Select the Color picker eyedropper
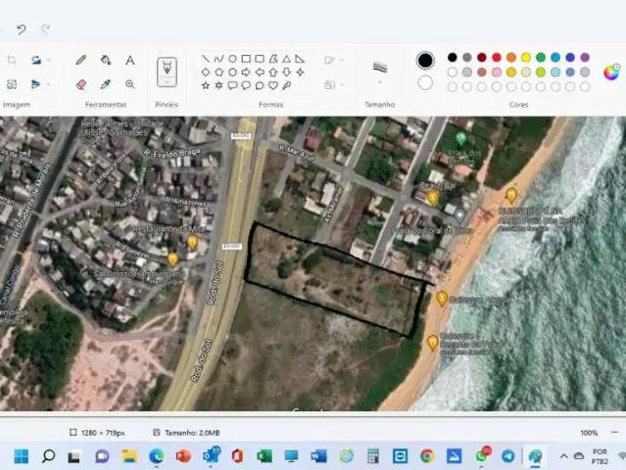626x470 pixels. tap(106, 84)
